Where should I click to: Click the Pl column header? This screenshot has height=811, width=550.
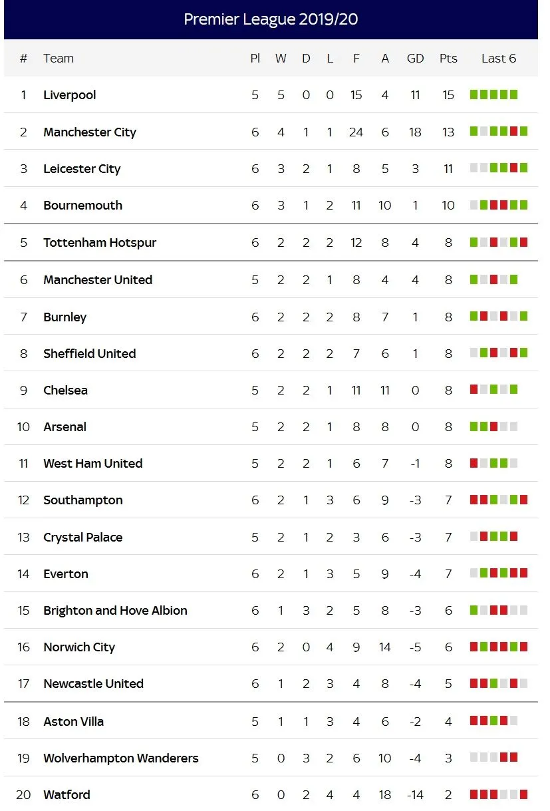coord(255,59)
